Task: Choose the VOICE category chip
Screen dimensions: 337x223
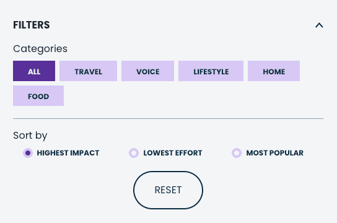Action: click(147, 71)
